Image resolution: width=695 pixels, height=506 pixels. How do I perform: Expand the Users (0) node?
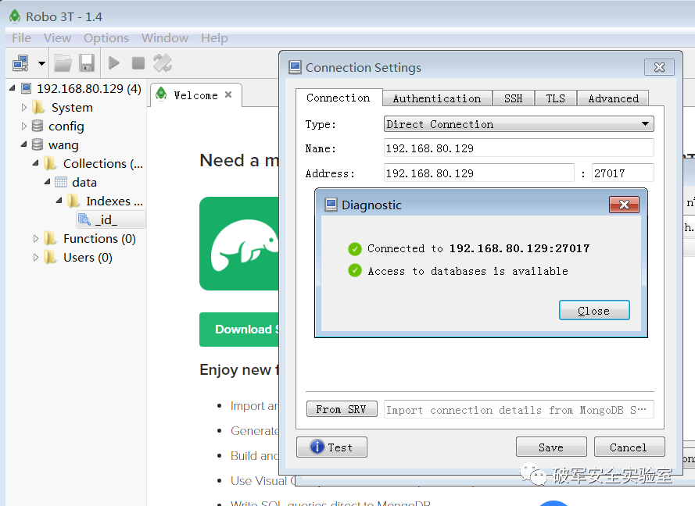pos(36,257)
